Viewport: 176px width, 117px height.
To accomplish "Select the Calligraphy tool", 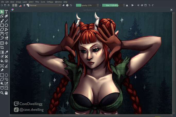I will click(6, 16).
